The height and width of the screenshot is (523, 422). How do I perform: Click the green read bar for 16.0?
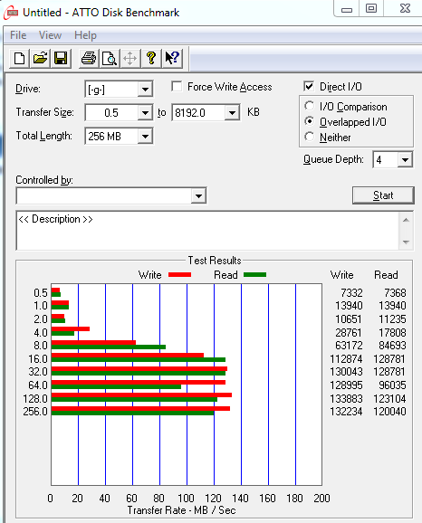point(139,360)
